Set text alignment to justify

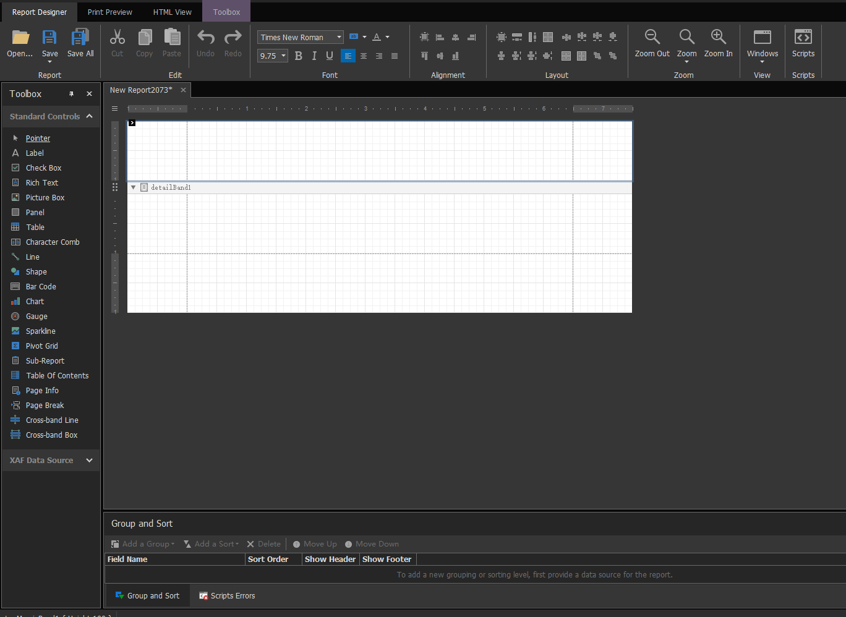395,56
